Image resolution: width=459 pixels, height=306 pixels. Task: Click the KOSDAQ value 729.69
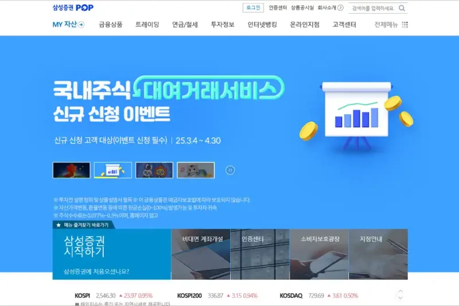[316, 296]
